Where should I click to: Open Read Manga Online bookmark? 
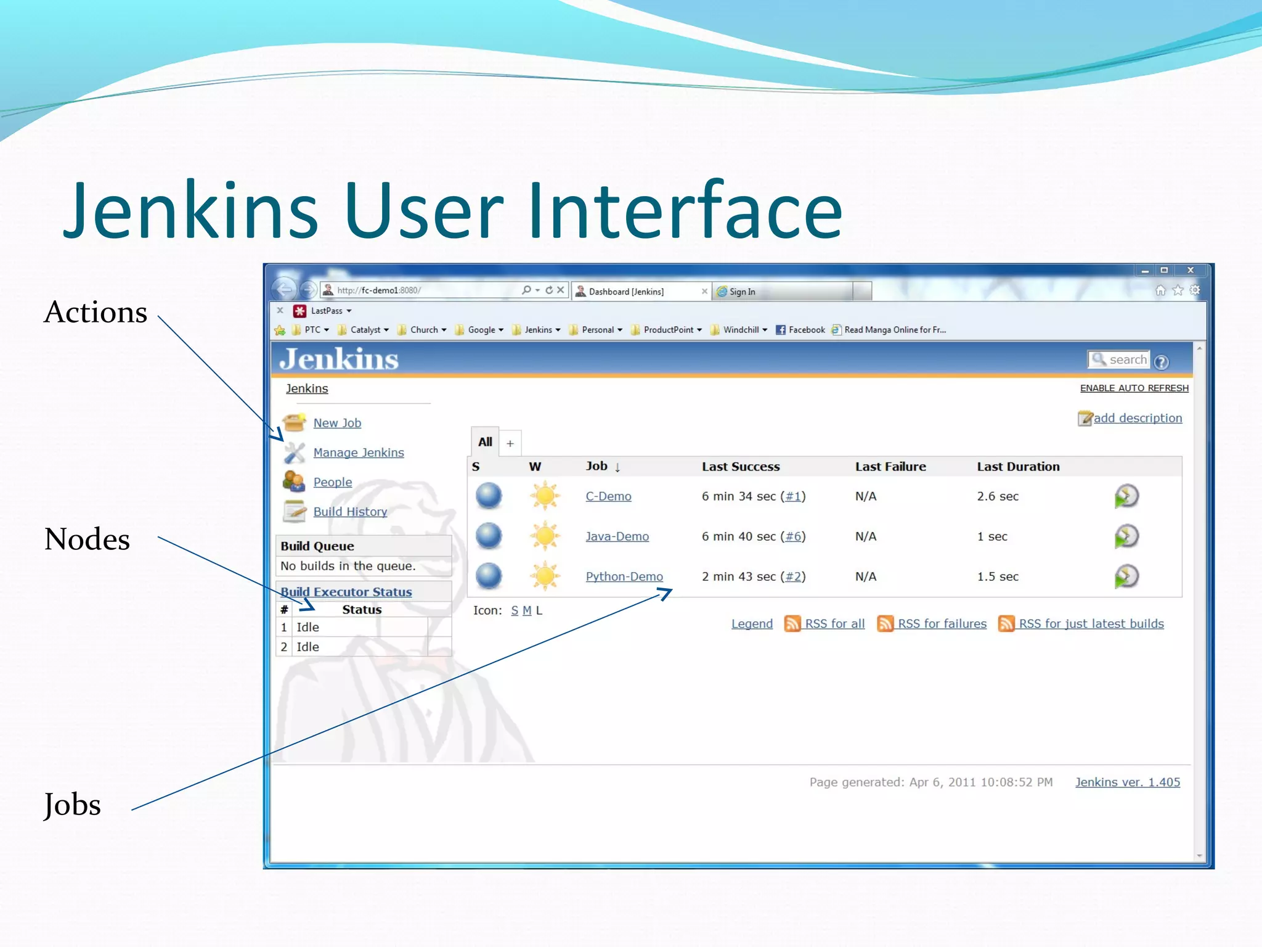point(889,330)
